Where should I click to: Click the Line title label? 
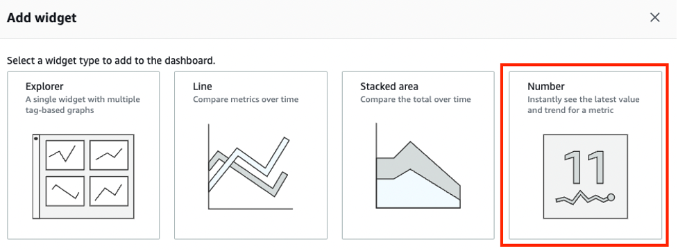203,87
